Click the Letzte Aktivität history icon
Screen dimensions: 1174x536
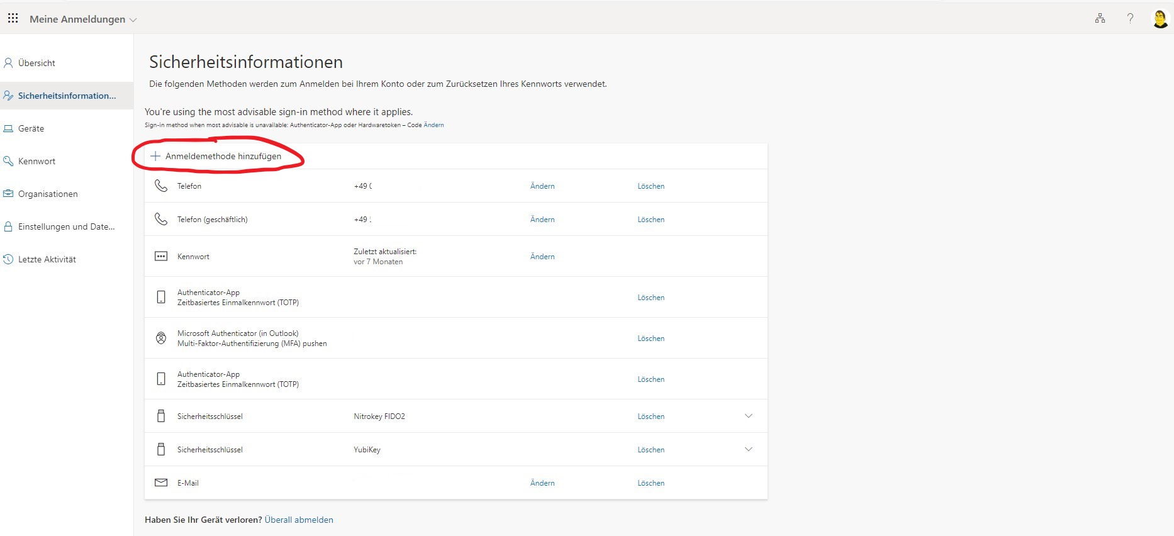(x=8, y=259)
